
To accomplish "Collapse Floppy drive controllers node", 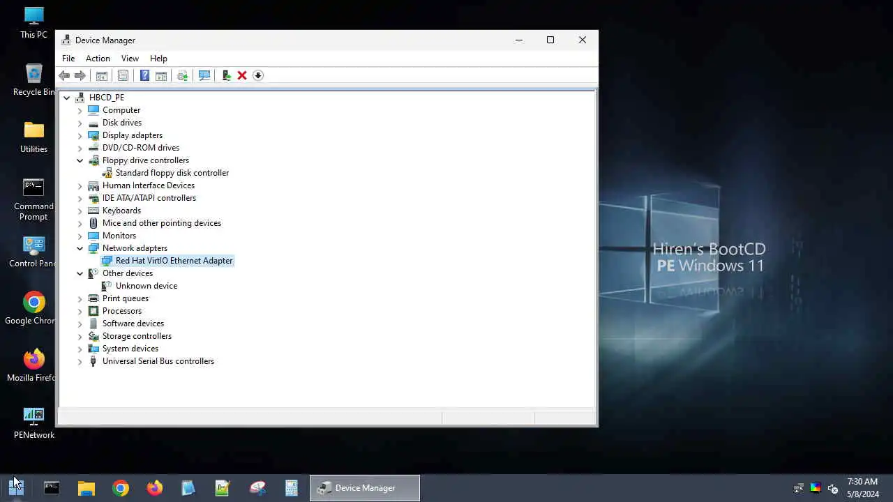I will click(x=80, y=160).
